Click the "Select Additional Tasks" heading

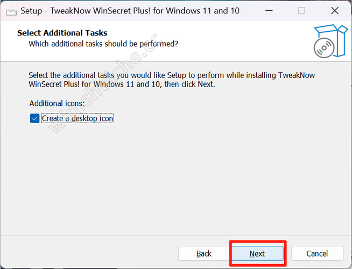point(62,33)
